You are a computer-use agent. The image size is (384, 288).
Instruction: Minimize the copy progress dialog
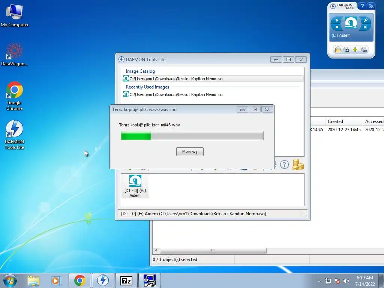[x=243, y=109]
